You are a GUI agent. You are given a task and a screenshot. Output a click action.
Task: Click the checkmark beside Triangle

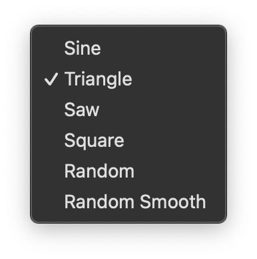point(51,79)
